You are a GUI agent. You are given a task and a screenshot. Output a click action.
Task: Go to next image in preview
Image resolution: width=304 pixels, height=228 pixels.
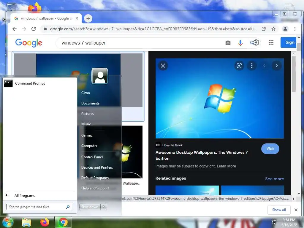276,66
